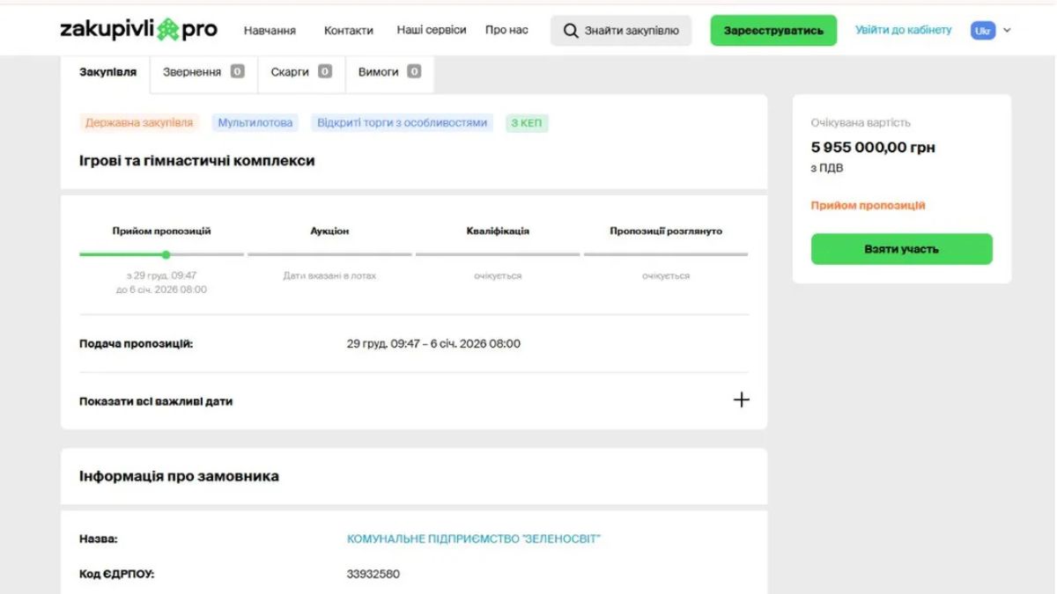Screen dimensions: 1057x594
Task: Click the language chevron arrow
Action: [x=1007, y=31]
